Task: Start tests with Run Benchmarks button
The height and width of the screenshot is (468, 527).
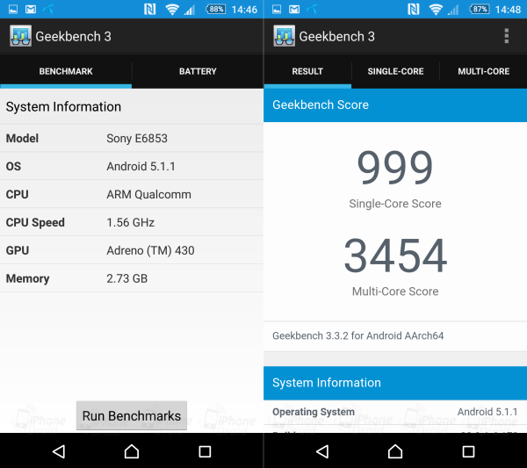Action: point(132,415)
